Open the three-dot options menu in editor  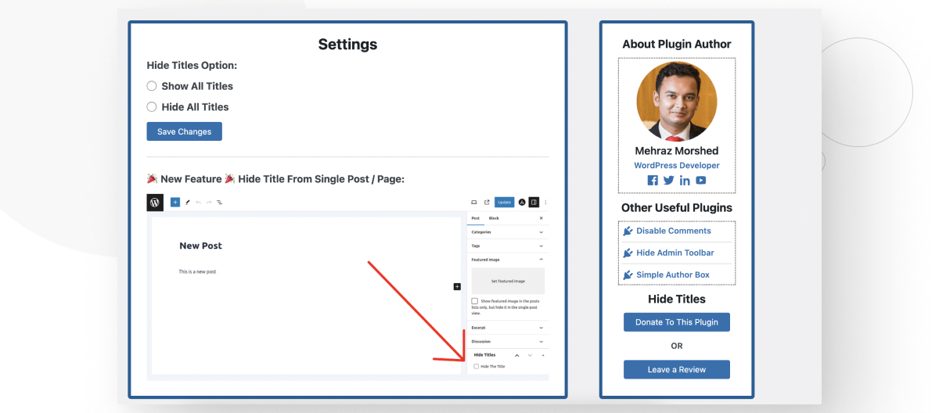545,202
